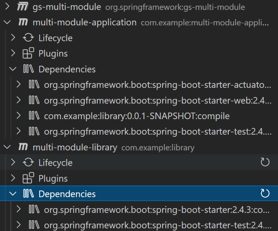Screen dimensions: 278x231
Task: Expand spring-boot-starter:2.4.3 dependency node
Action: 18,209
